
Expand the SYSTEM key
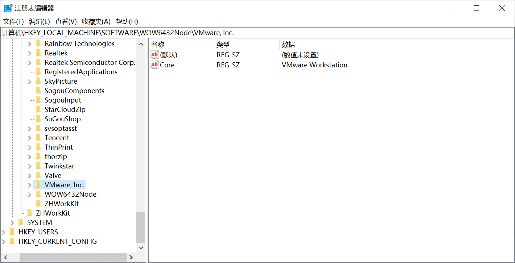point(12,223)
